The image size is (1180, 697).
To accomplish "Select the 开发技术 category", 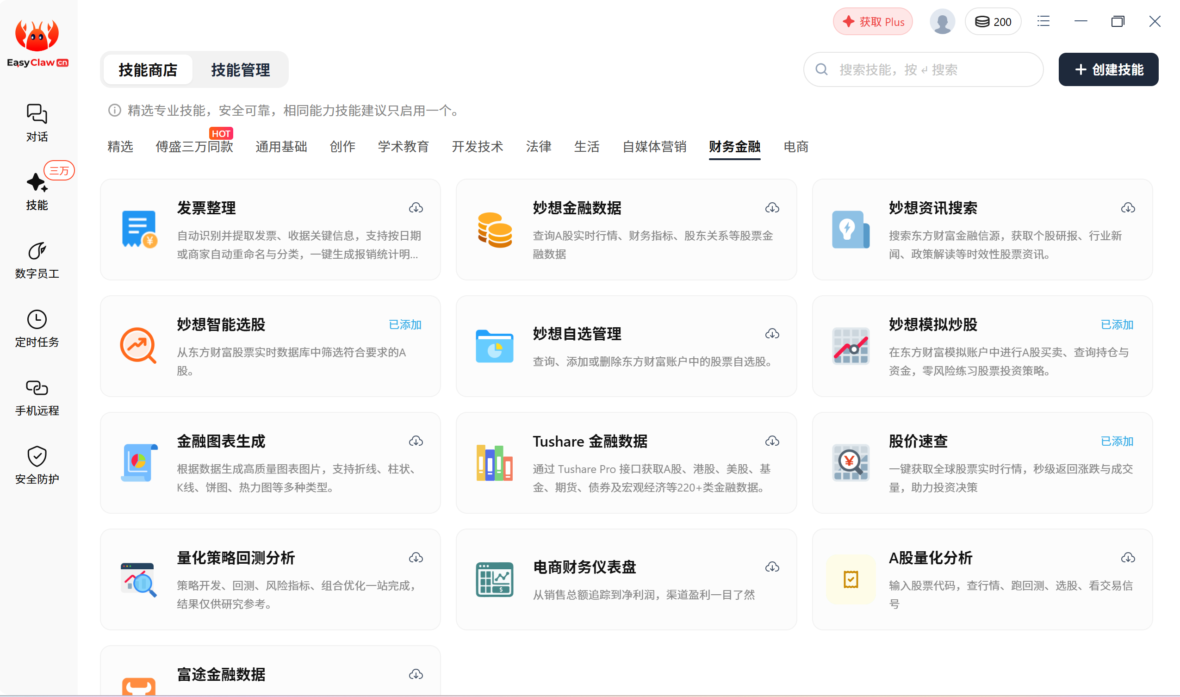I will pyautogui.click(x=478, y=147).
